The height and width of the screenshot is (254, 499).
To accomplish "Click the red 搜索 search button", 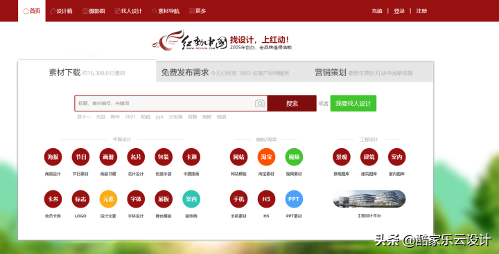I will coord(292,103).
